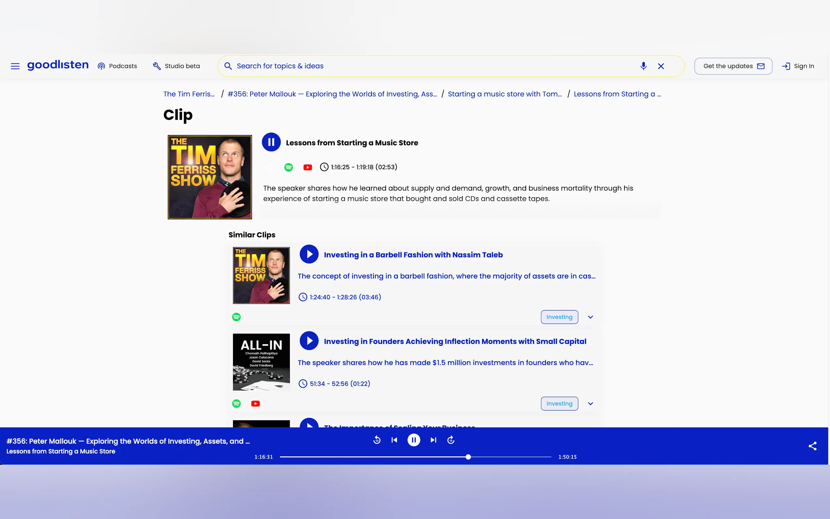Screen dimensions: 830x519
Task: Open The Tim Ferris breadcrumb link
Action: tap(189, 94)
